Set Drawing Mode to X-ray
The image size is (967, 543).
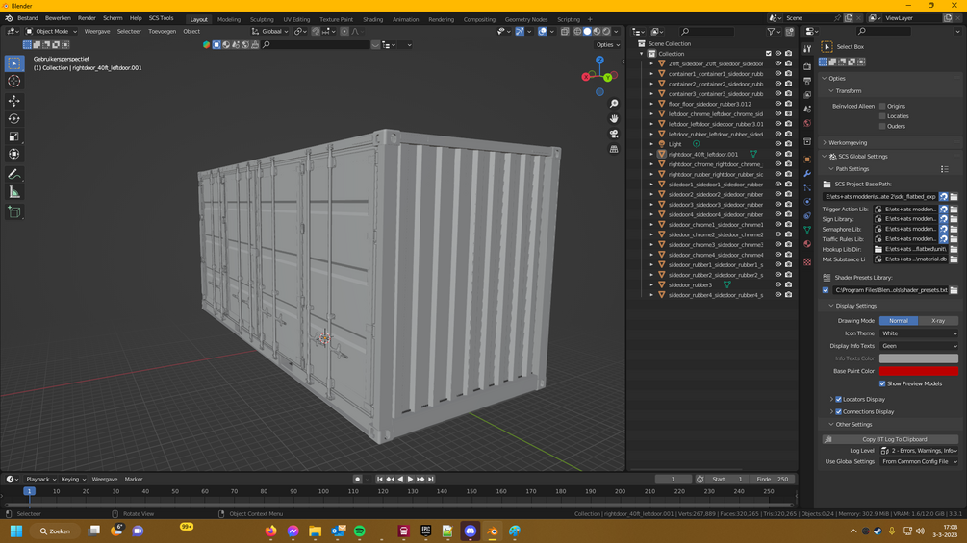pos(938,321)
